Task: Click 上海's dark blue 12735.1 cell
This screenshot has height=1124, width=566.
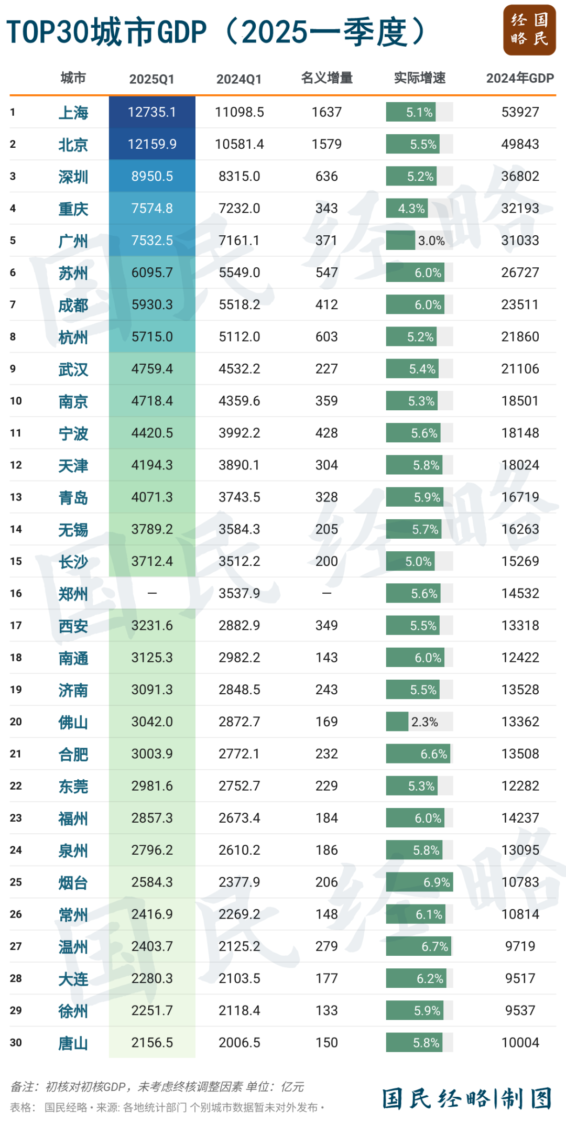Action: (x=152, y=112)
